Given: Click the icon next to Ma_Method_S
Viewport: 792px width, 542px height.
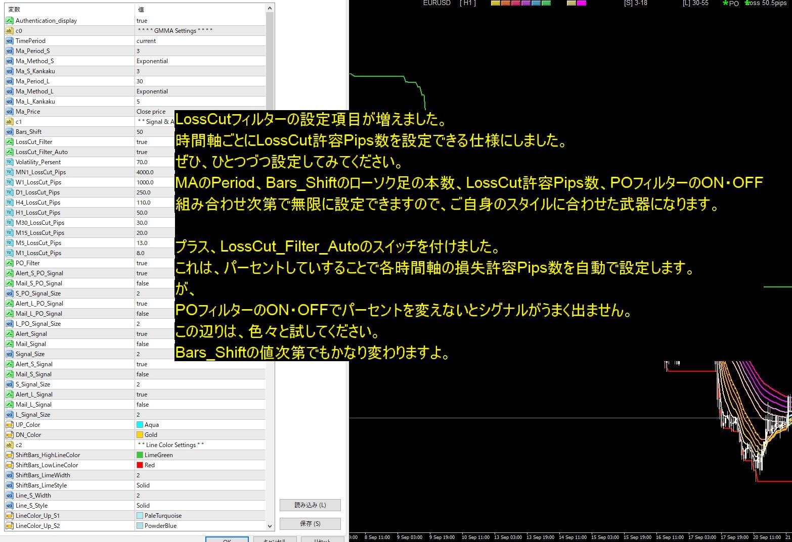Looking at the screenshot, I should click(x=9, y=61).
